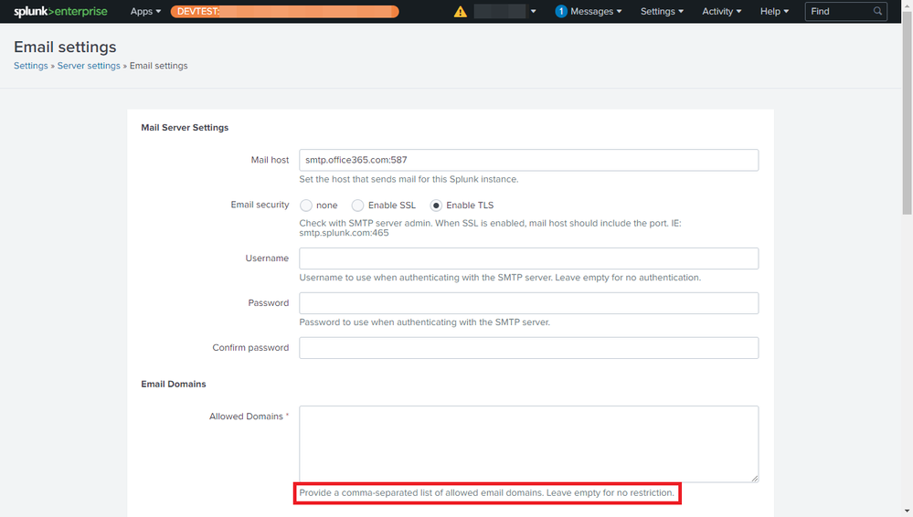This screenshot has width=913, height=517.
Task: Open the Activity menu
Action: (x=721, y=12)
